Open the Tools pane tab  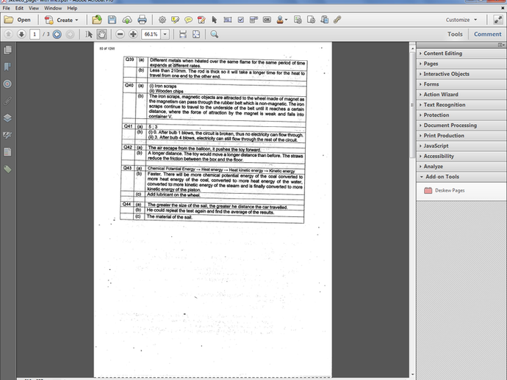[x=455, y=34]
